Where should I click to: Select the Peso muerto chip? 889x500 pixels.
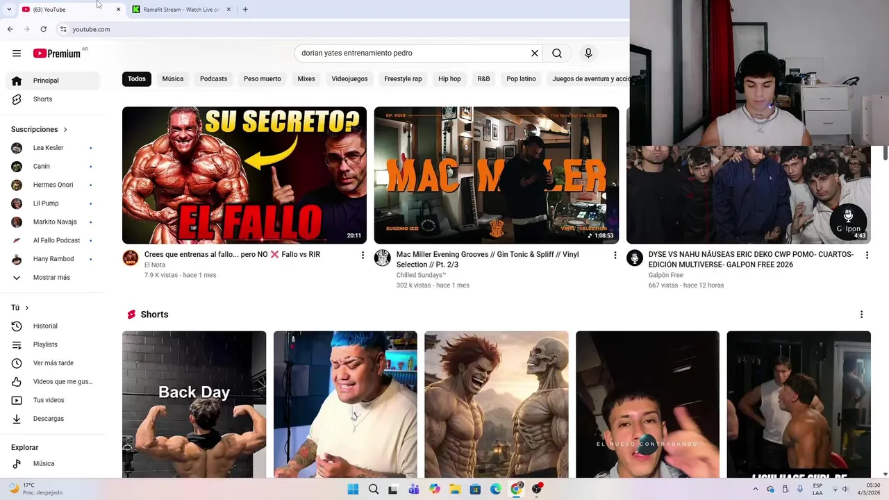tap(263, 79)
